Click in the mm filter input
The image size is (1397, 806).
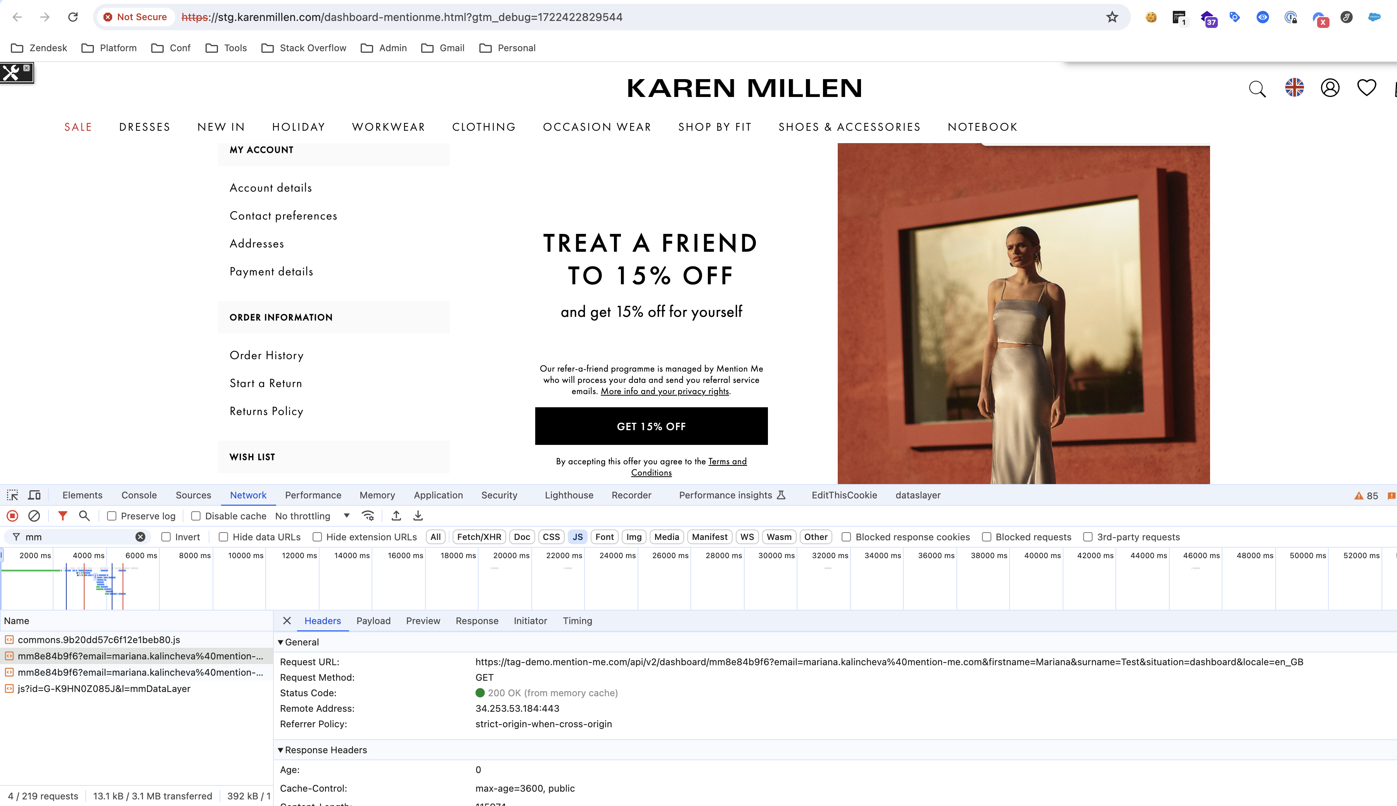click(x=78, y=537)
